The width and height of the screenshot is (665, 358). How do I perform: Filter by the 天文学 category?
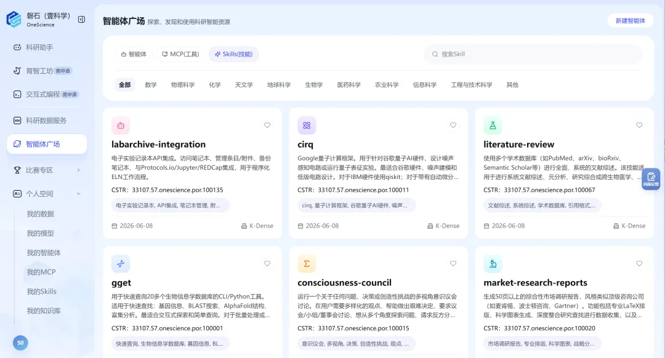tap(244, 85)
